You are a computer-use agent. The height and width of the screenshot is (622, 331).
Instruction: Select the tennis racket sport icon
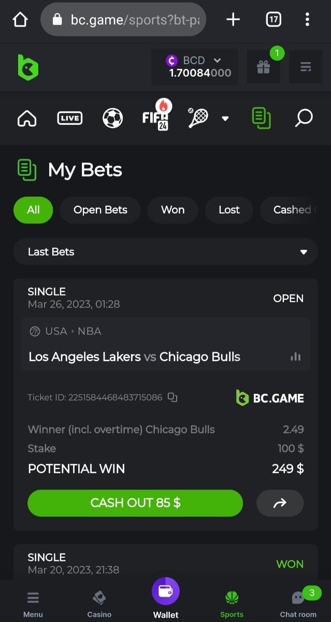point(198,118)
